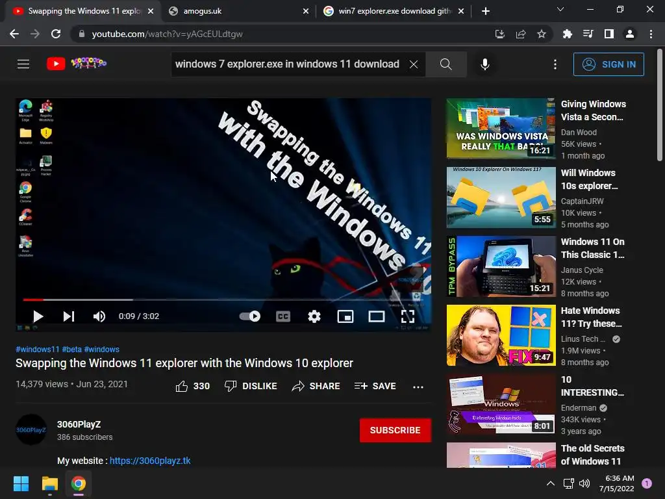
Task: Skip to the next video
Action: point(69,316)
